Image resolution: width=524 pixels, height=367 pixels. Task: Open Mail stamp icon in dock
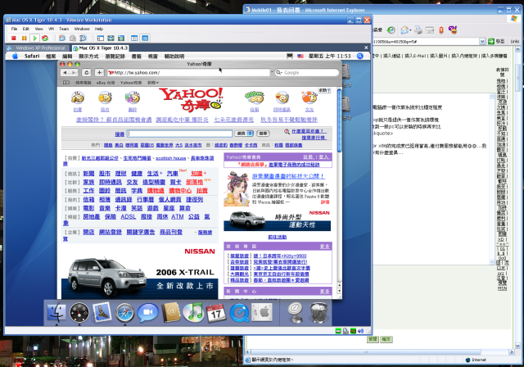coord(102,312)
